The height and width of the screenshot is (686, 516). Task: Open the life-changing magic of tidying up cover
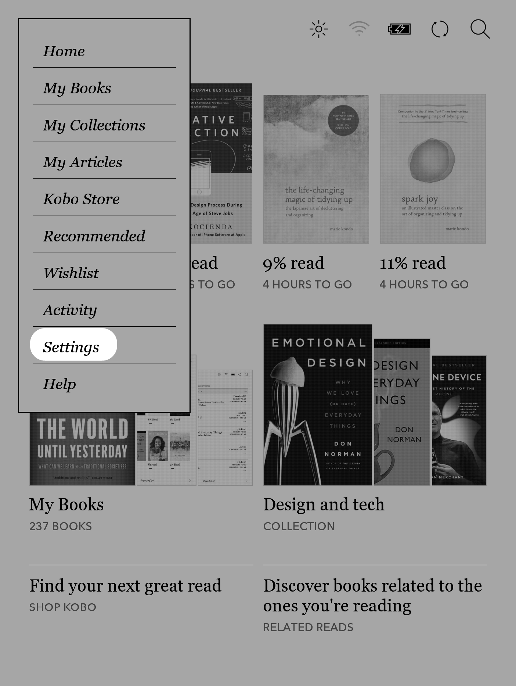[316, 169]
